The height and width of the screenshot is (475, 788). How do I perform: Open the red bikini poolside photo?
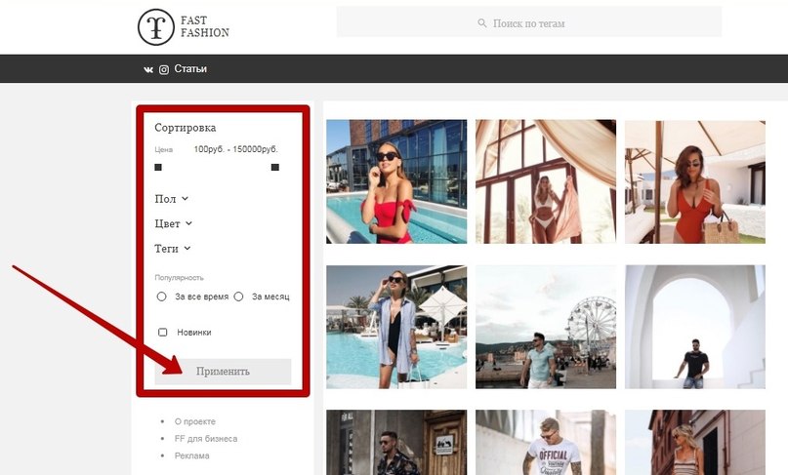(396, 181)
